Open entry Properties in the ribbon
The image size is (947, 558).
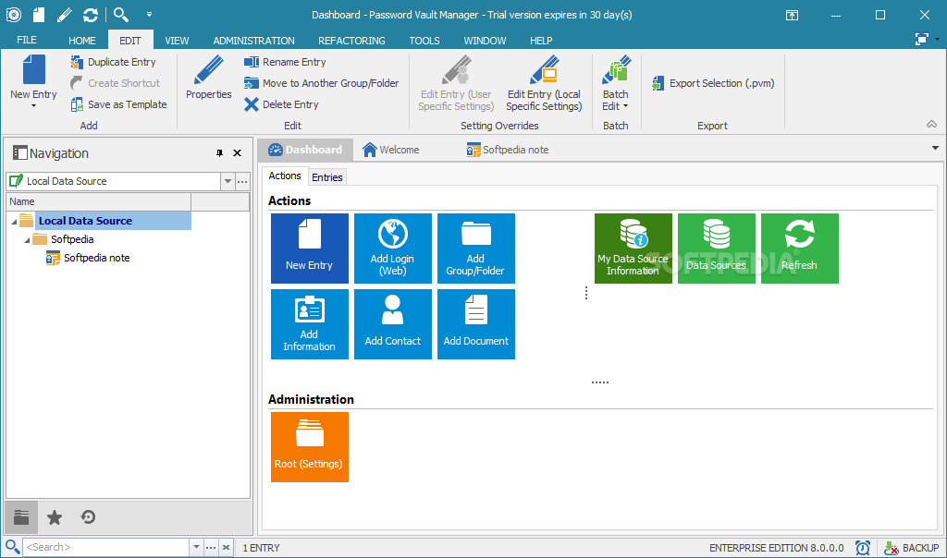(x=208, y=78)
